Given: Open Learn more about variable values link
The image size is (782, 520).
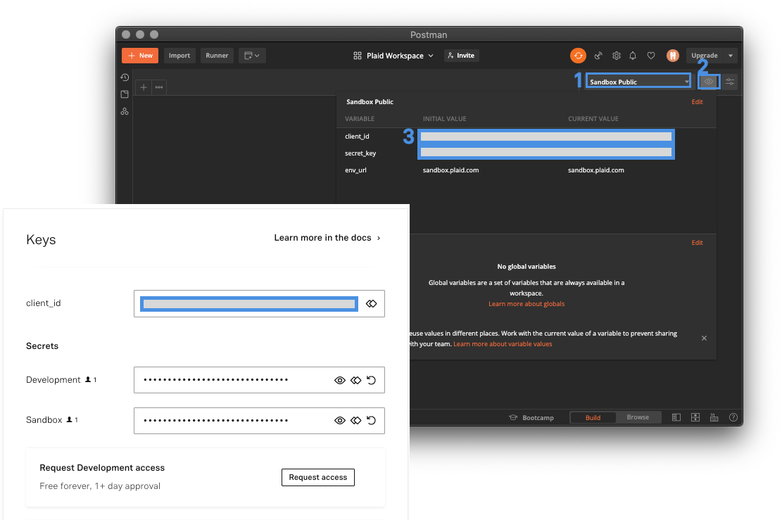Looking at the screenshot, I should (503, 344).
